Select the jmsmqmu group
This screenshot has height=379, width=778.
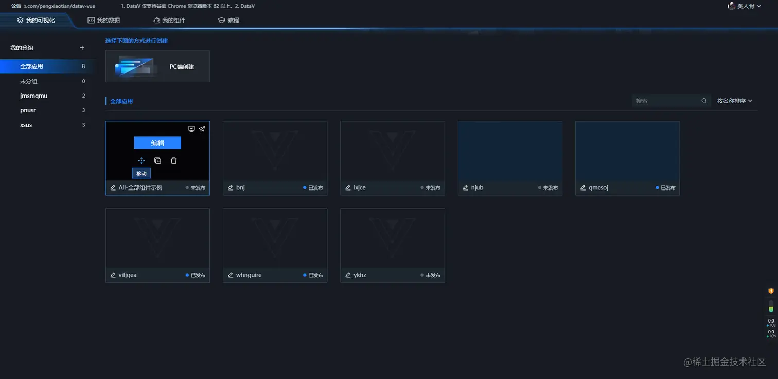pyautogui.click(x=48, y=96)
